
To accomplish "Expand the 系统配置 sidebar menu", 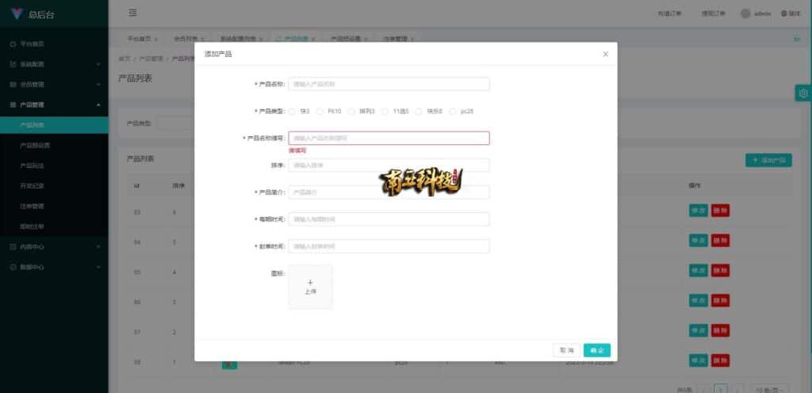I will 54,63.
